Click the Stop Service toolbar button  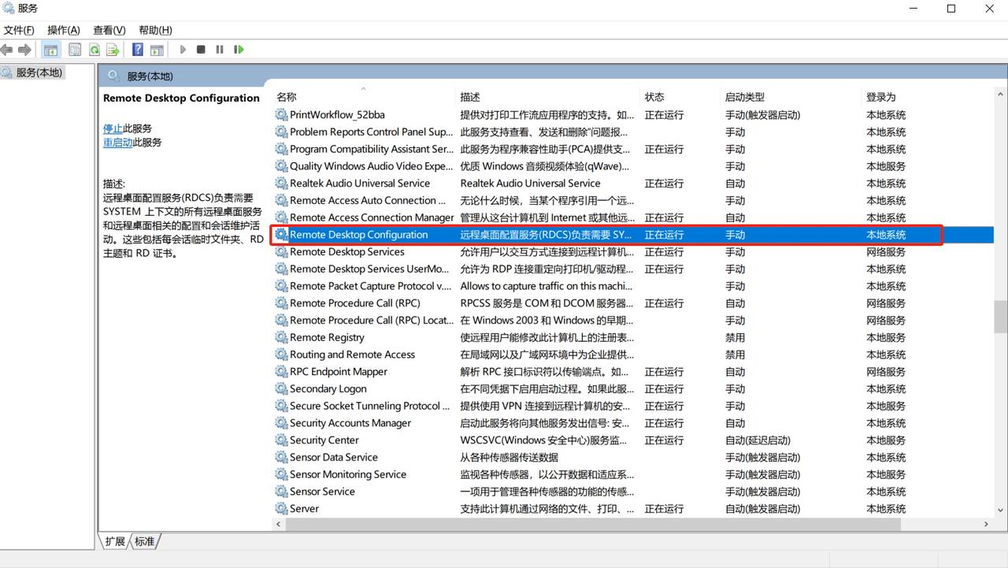pyautogui.click(x=201, y=50)
